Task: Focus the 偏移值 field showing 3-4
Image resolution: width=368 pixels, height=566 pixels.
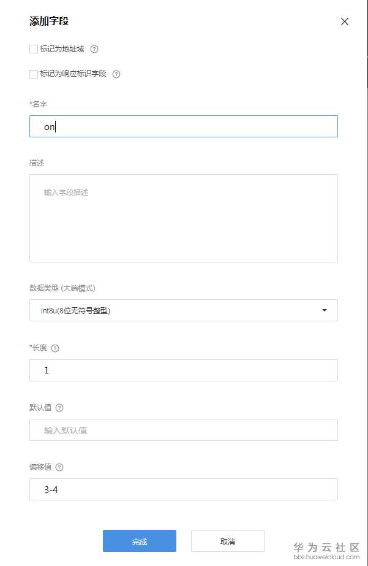Action: pyautogui.click(x=184, y=489)
